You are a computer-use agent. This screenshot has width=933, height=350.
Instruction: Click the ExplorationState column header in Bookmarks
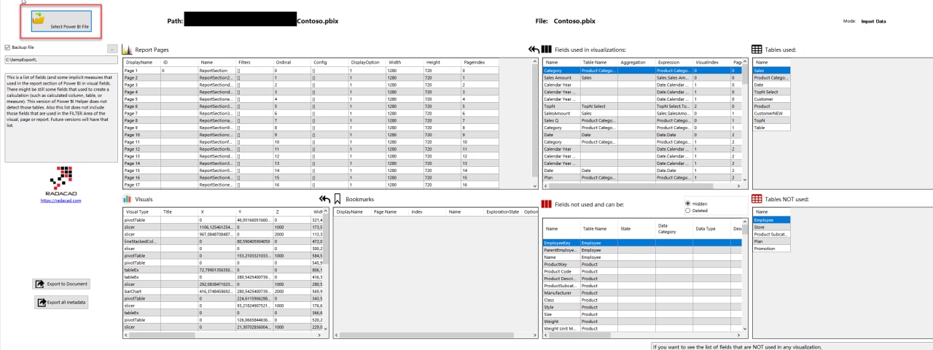pos(503,211)
